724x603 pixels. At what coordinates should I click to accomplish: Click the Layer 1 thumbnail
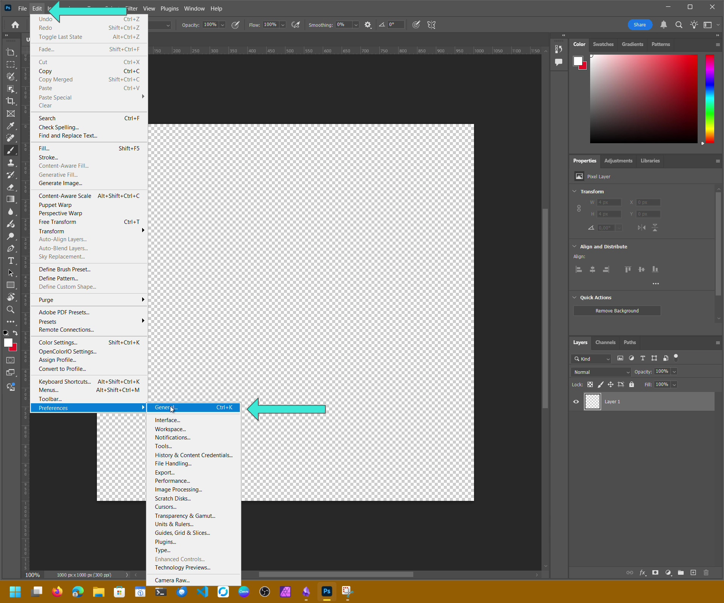click(592, 401)
